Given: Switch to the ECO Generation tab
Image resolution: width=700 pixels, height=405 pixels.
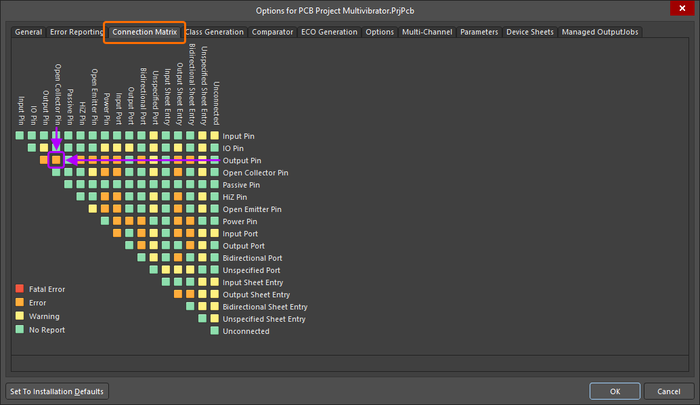Looking at the screenshot, I should [x=329, y=32].
